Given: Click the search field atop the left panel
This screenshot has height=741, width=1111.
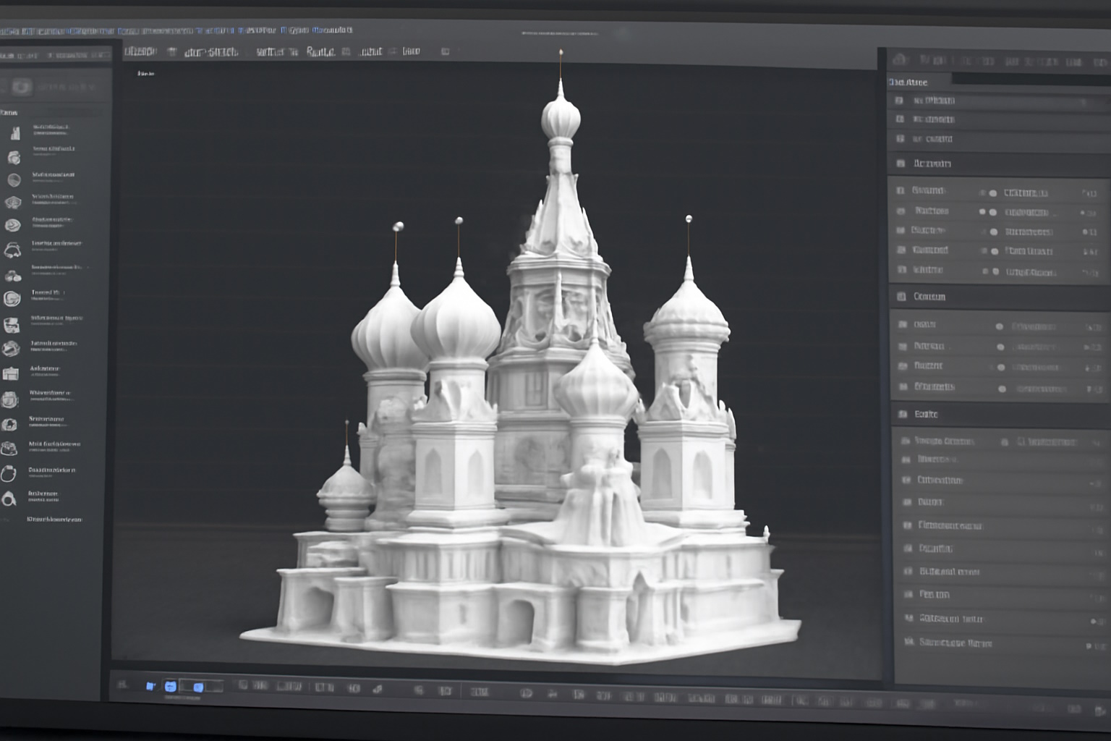Looking at the screenshot, I should click(x=65, y=88).
